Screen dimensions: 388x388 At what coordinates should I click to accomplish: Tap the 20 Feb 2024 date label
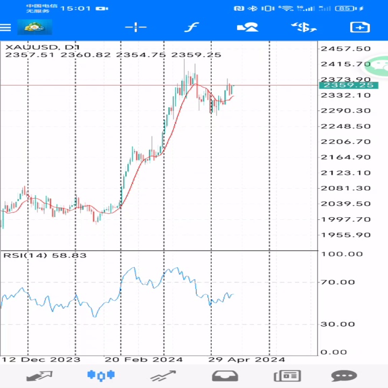[144, 359]
